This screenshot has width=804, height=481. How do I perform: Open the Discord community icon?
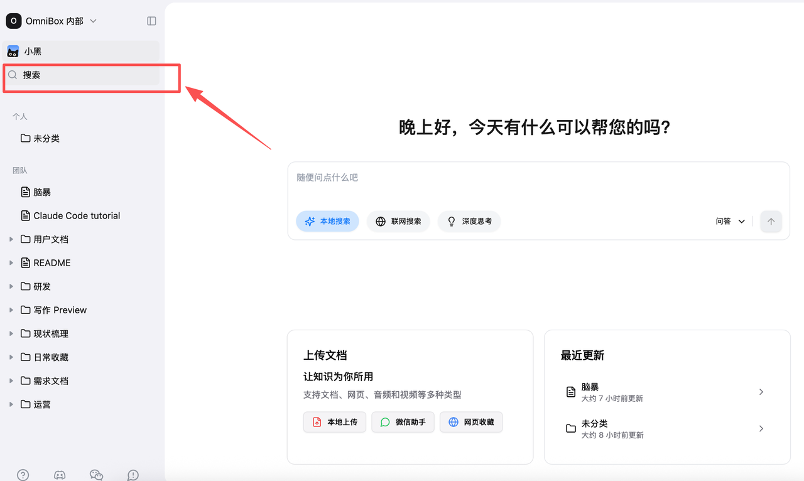pos(60,475)
